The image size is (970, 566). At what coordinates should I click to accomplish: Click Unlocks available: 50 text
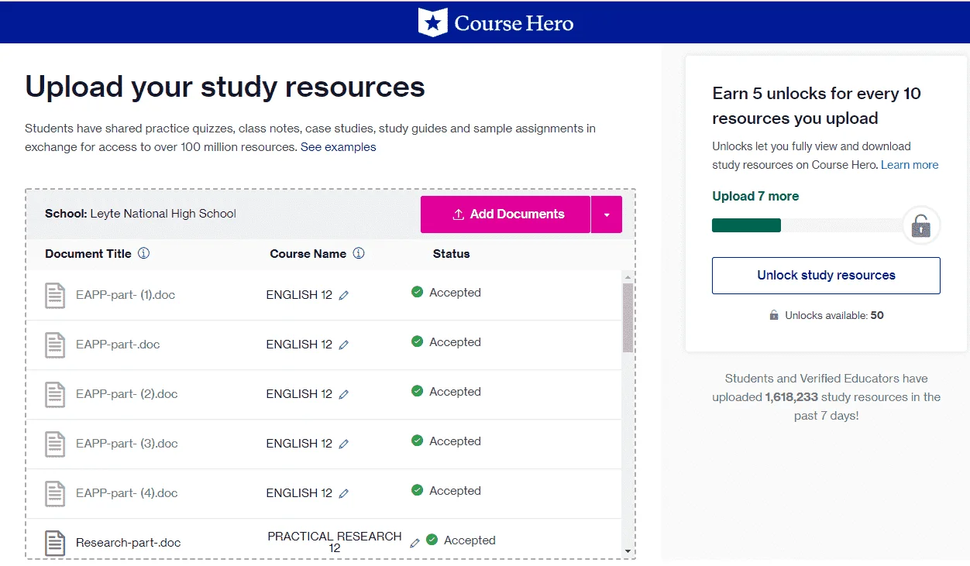(834, 315)
